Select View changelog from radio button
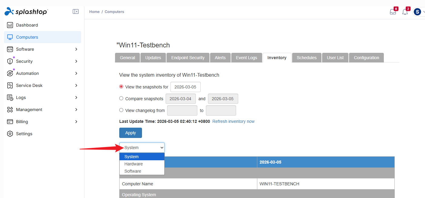The width and height of the screenshot is (425, 198). pyautogui.click(x=121, y=110)
